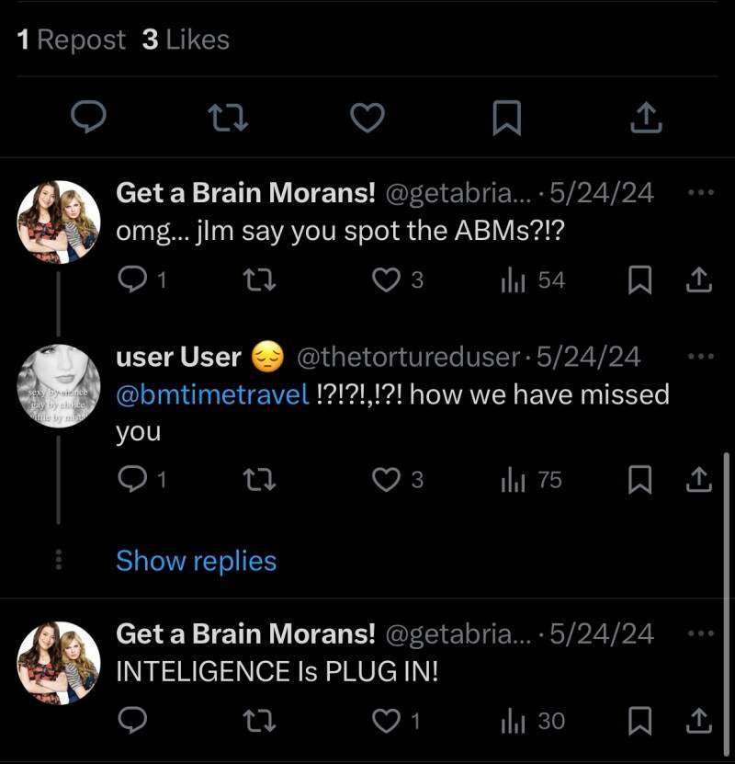735x764 pixels.
Task: Like the main post with the top heart icon
Action: tap(367, 118)
